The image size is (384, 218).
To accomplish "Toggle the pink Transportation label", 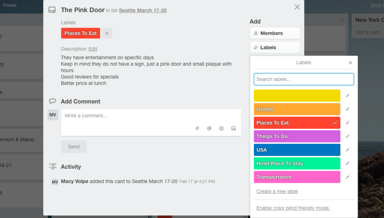I will 297,177.
